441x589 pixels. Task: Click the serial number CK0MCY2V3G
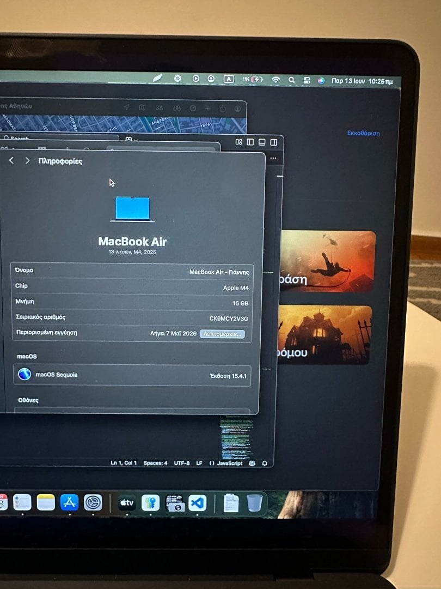(x=229, y=318)
